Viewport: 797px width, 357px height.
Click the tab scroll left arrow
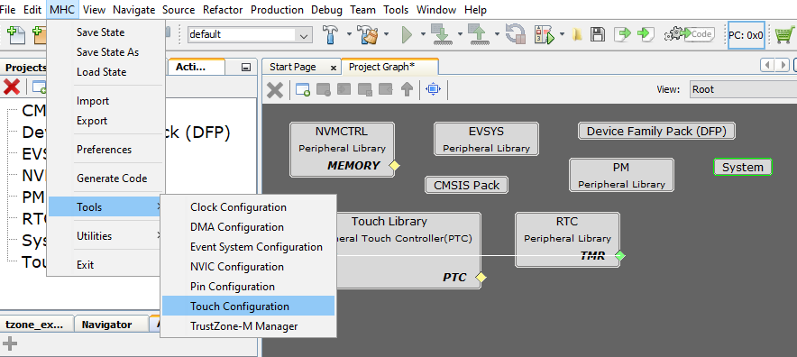[767, 65]
